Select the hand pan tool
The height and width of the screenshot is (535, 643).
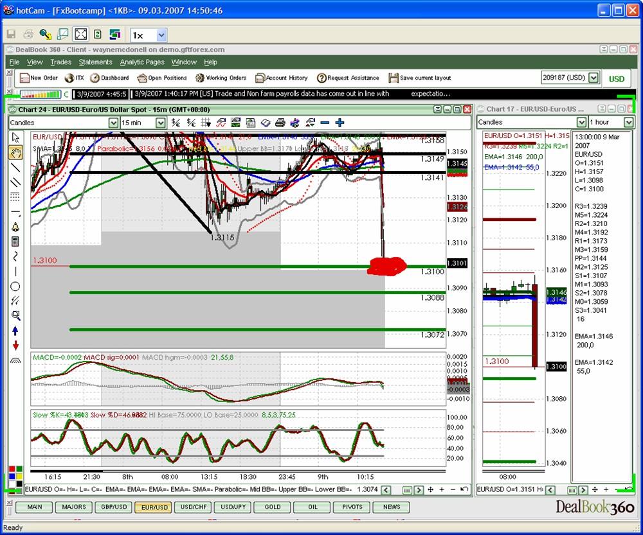pyautogui.click(x=15, y=152)
